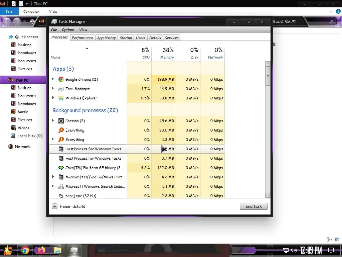Click the taskbar clock showing 12:09 PM

click(x=311, y=250)
